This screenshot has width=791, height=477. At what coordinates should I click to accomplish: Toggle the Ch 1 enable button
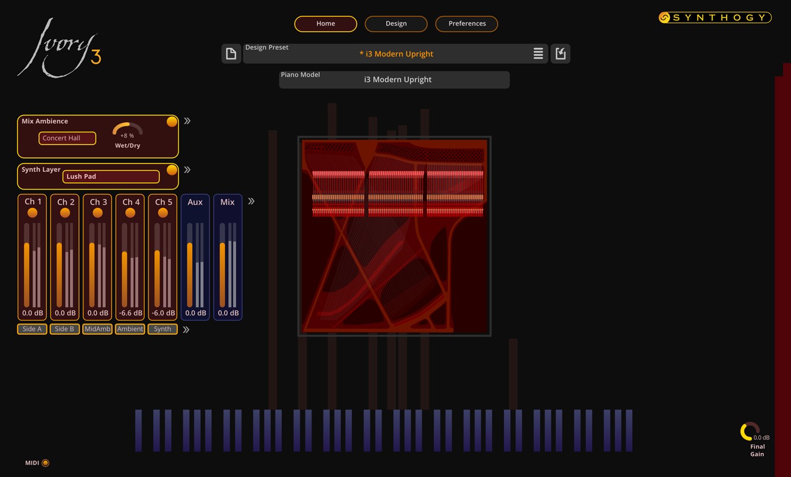pos(32,213)
